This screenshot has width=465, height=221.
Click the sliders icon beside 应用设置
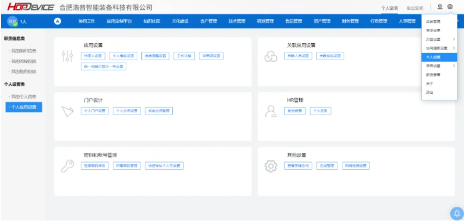68,57
